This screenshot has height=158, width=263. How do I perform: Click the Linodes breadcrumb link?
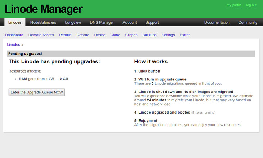13,45
